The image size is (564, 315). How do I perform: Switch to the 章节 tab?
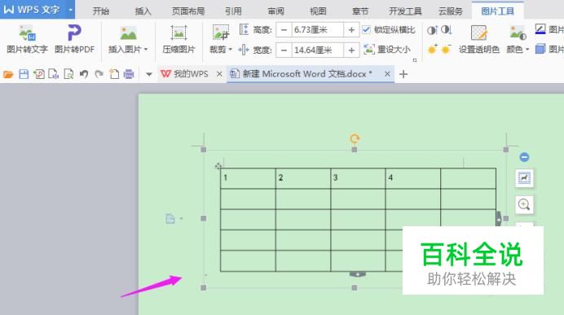(360, 11)
